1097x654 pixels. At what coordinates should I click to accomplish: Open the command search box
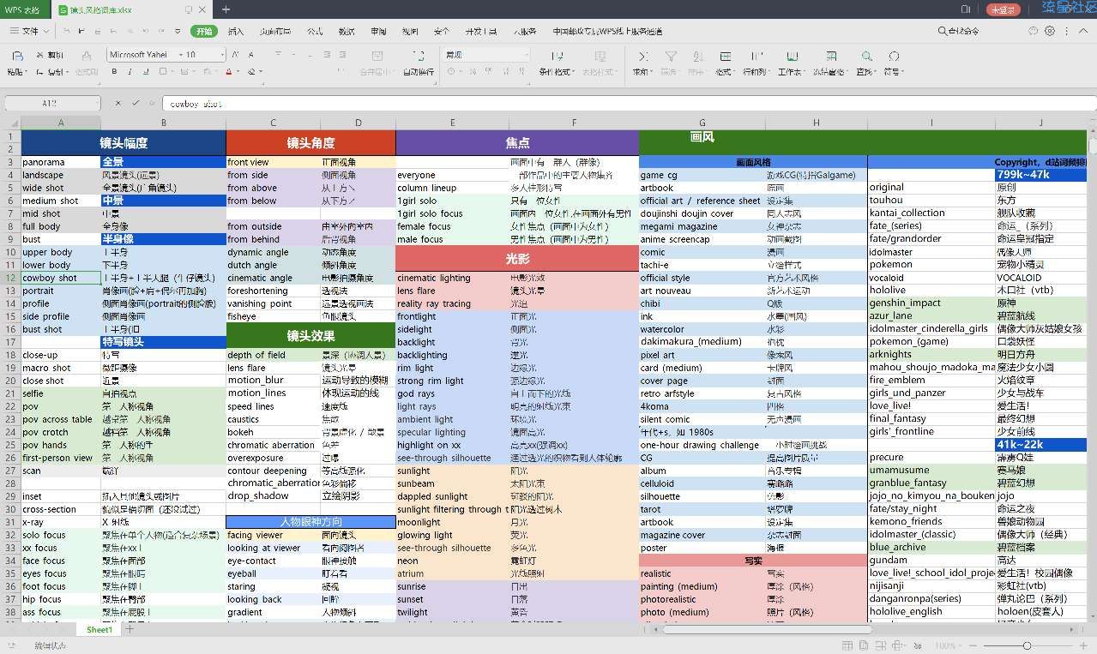click(x=958, y=31)
